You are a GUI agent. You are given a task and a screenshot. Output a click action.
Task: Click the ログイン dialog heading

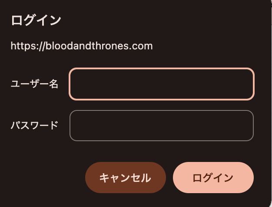36,20
